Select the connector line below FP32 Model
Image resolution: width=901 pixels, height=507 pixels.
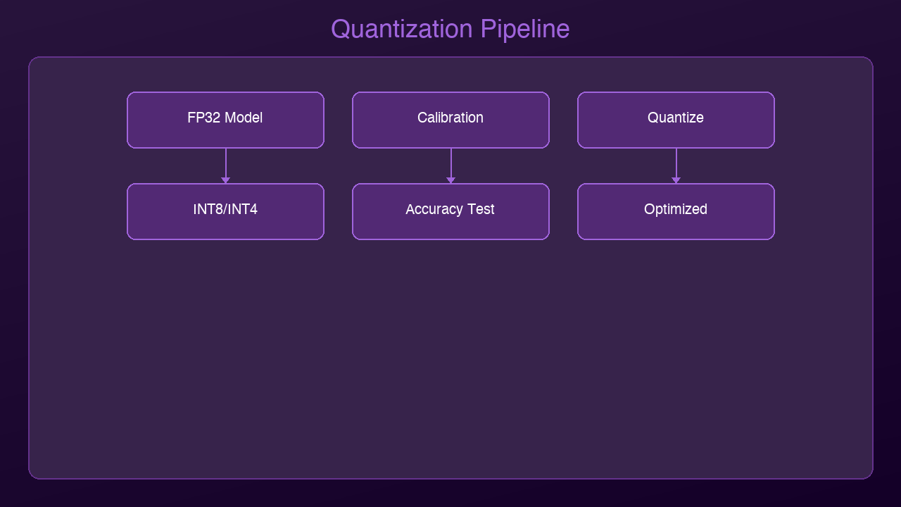[x=225, y=162]
